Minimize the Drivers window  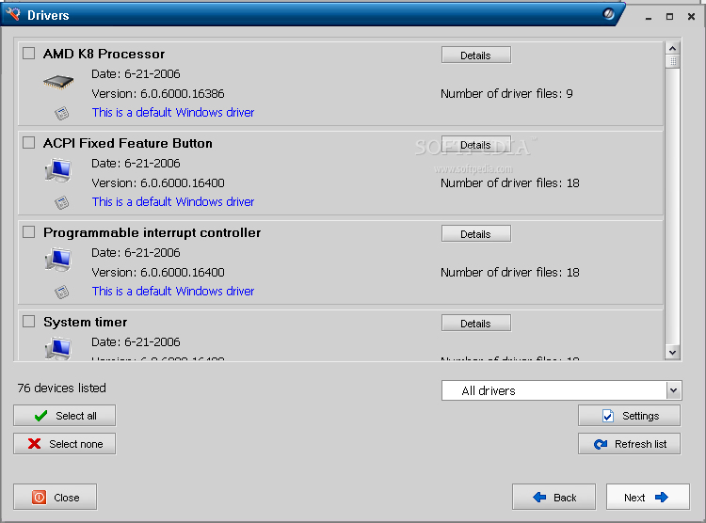click(x=649, y=17)
